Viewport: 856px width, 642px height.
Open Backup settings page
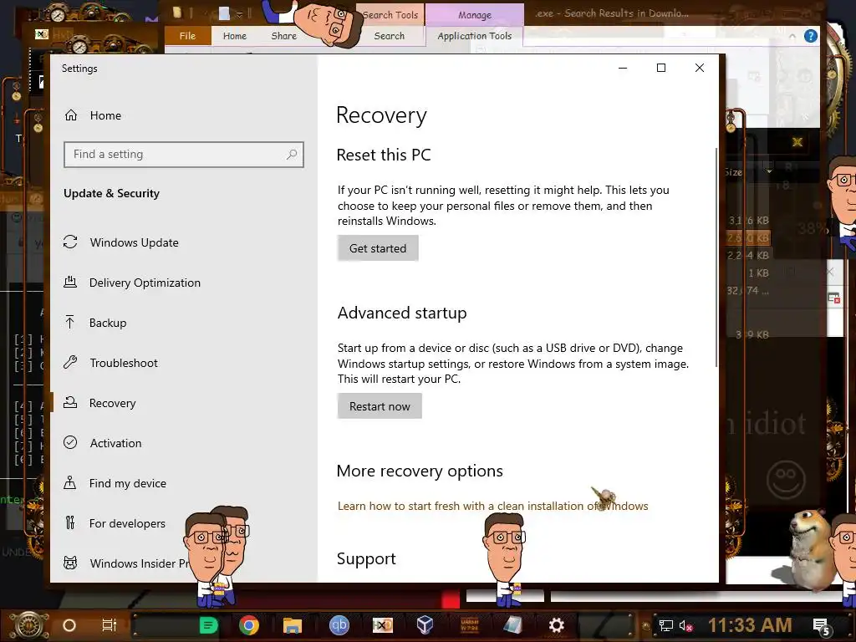pyautogui.click(x=108, y=323)
